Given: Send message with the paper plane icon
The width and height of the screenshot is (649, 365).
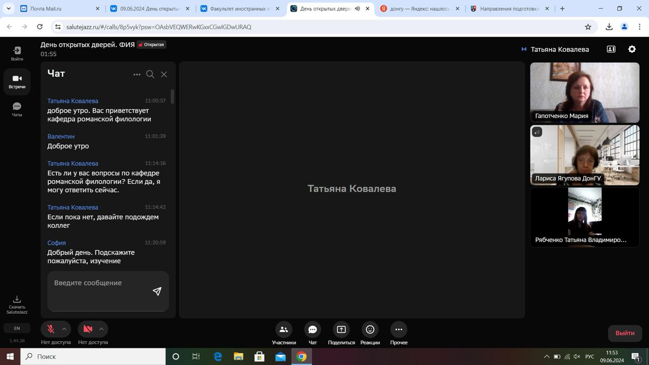Looking at the screenshot, I should pyautogui.click(x=157, y=291).
